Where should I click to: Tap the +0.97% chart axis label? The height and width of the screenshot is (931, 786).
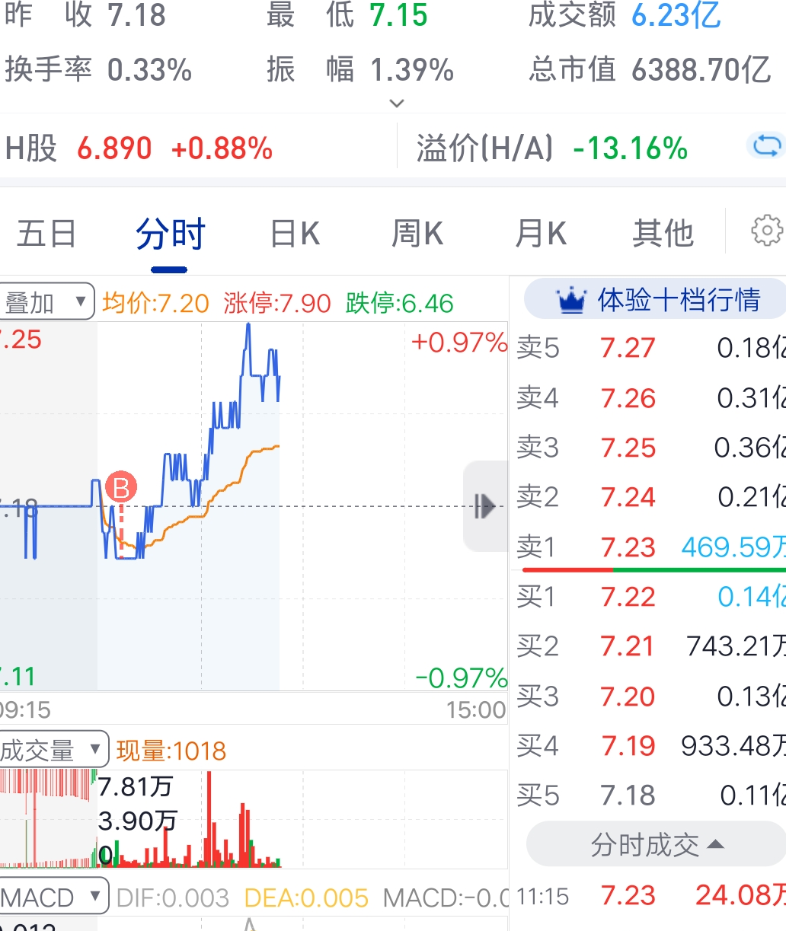(459, 343)
